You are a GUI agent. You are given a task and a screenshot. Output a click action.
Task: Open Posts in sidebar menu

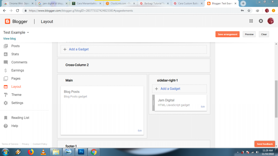coord(15,46)
